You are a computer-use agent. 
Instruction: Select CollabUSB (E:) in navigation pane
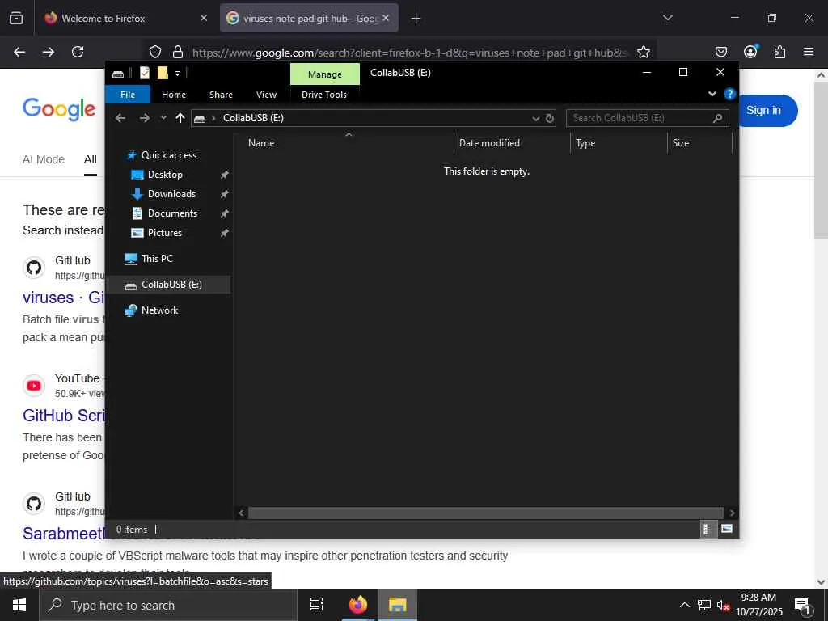[171, 285]
